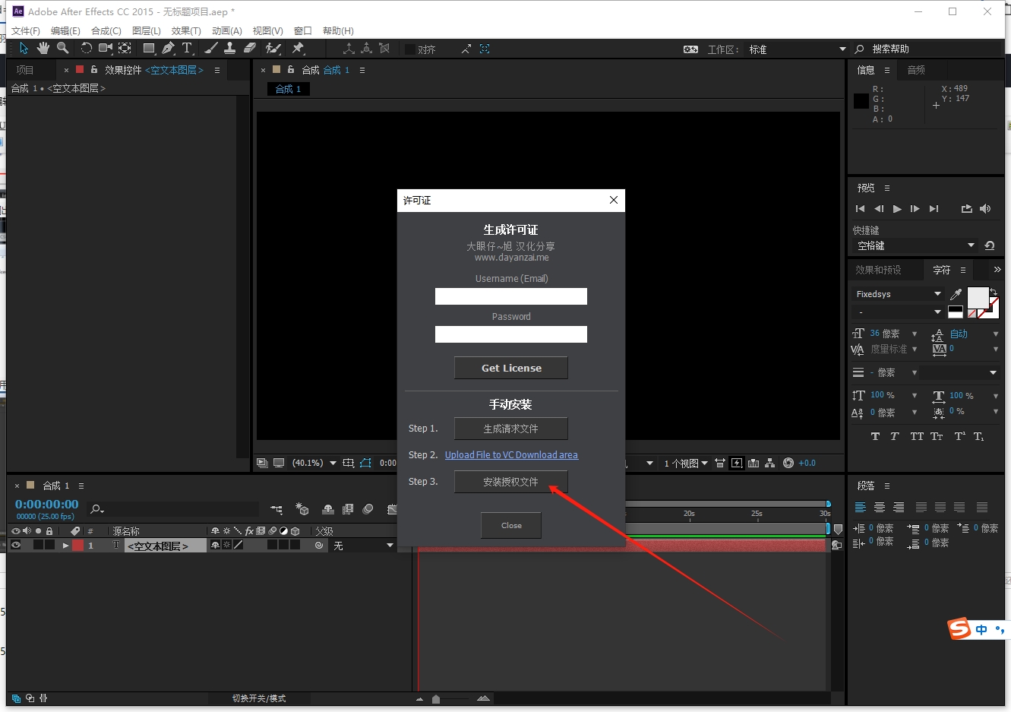The height and width of the screenshot is (712, 1011).
Task: Select the Horizontal Type tool
Action: [x=187, y=49]
